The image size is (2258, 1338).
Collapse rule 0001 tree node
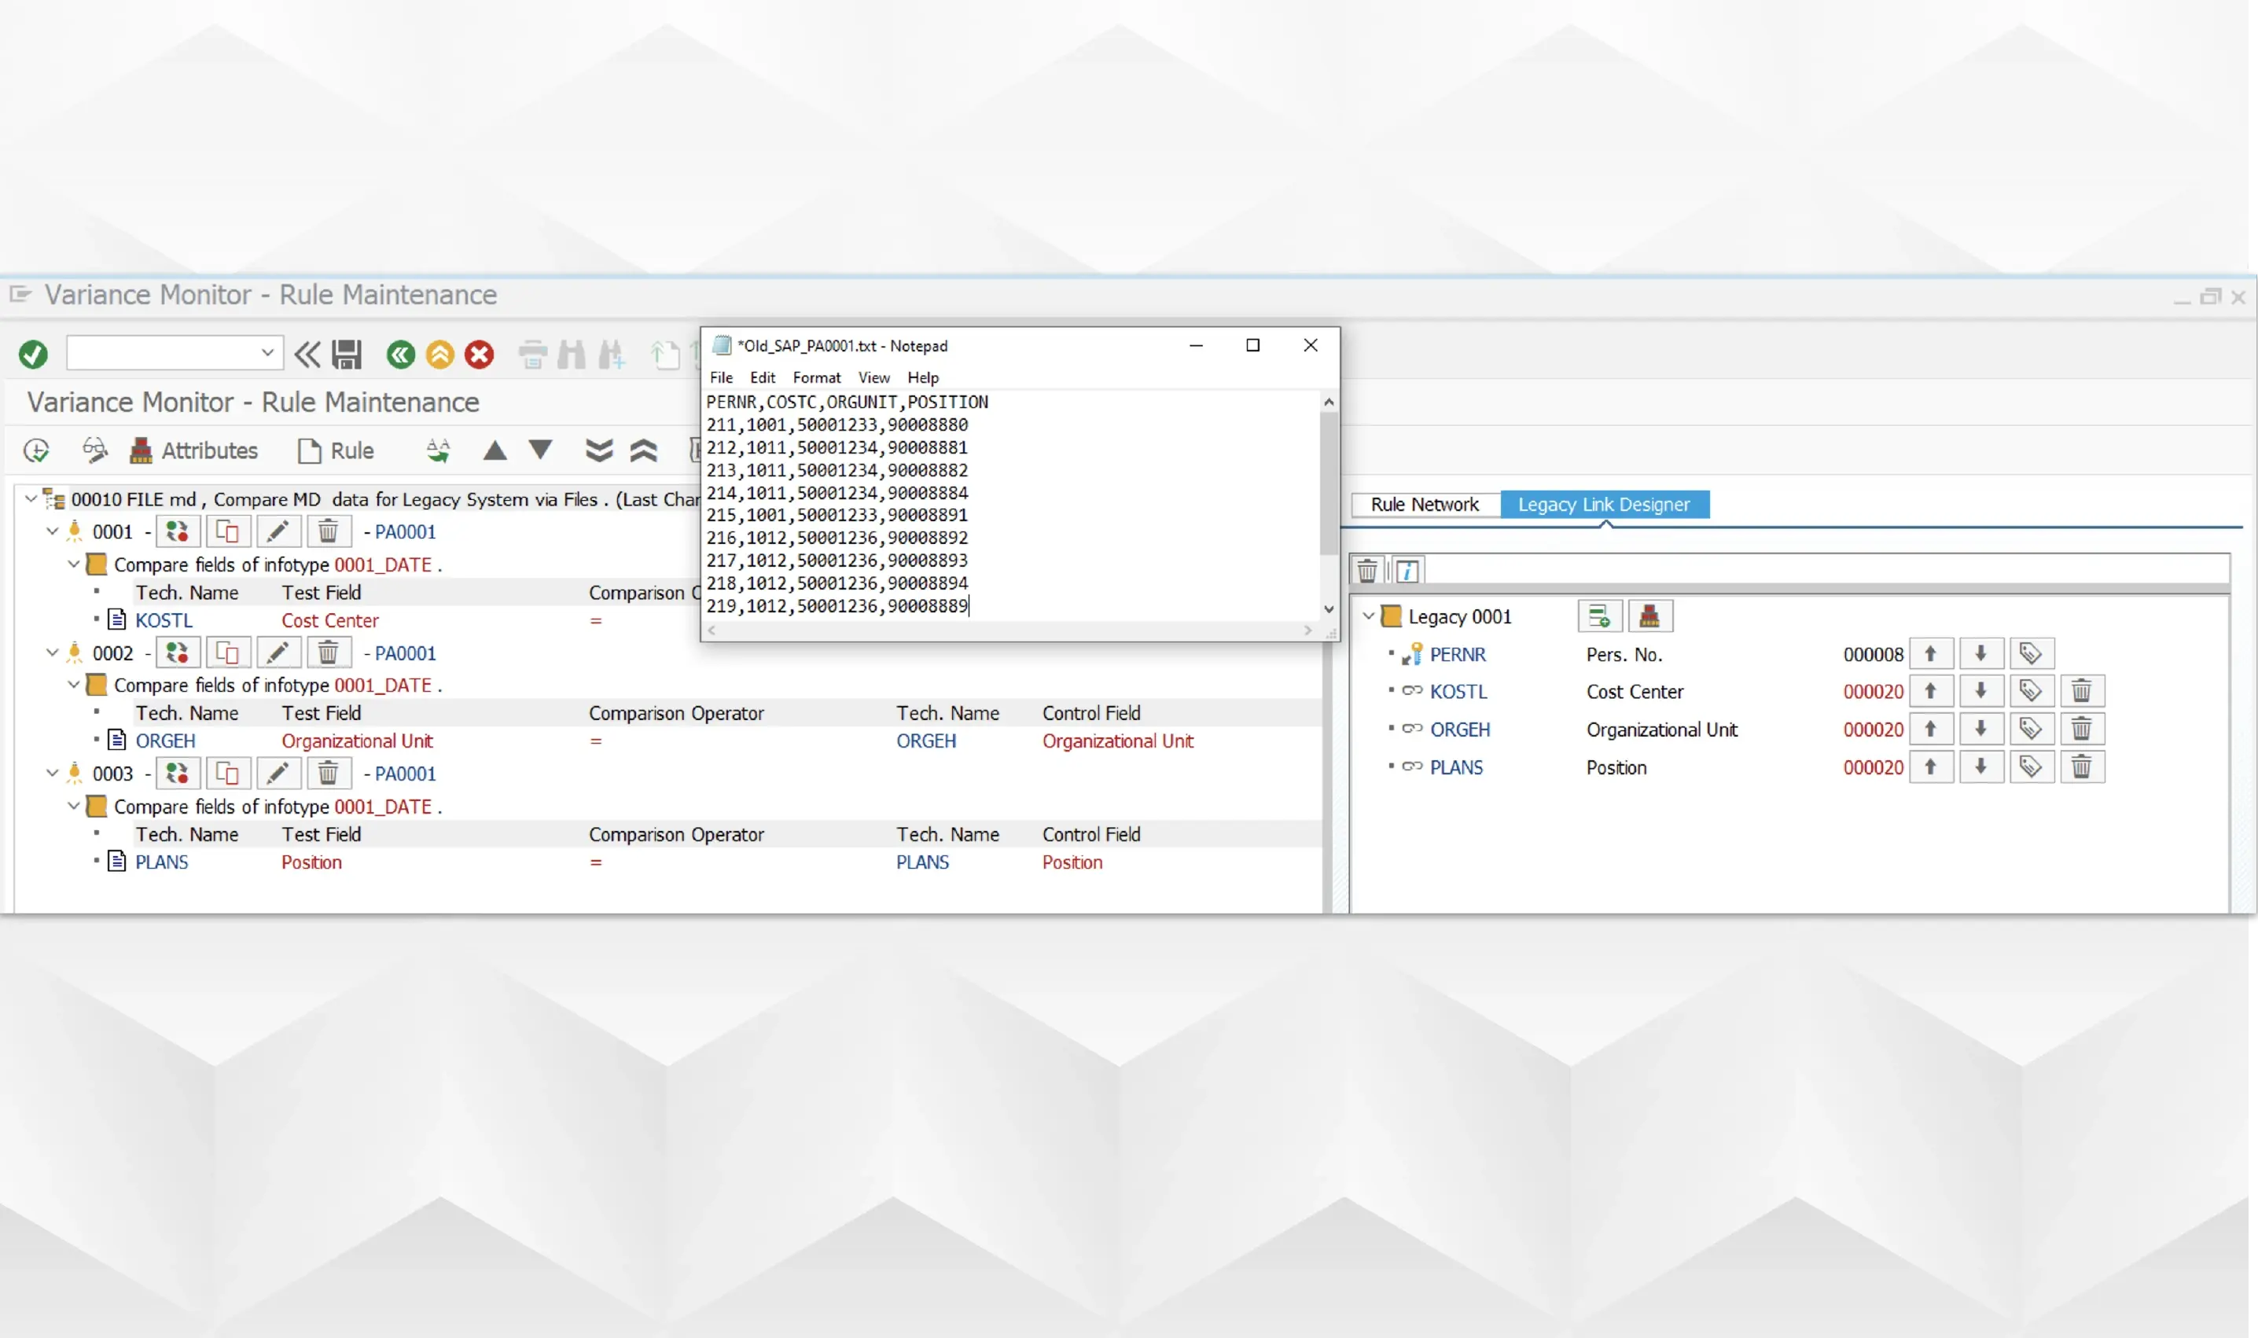pos(53,532)
